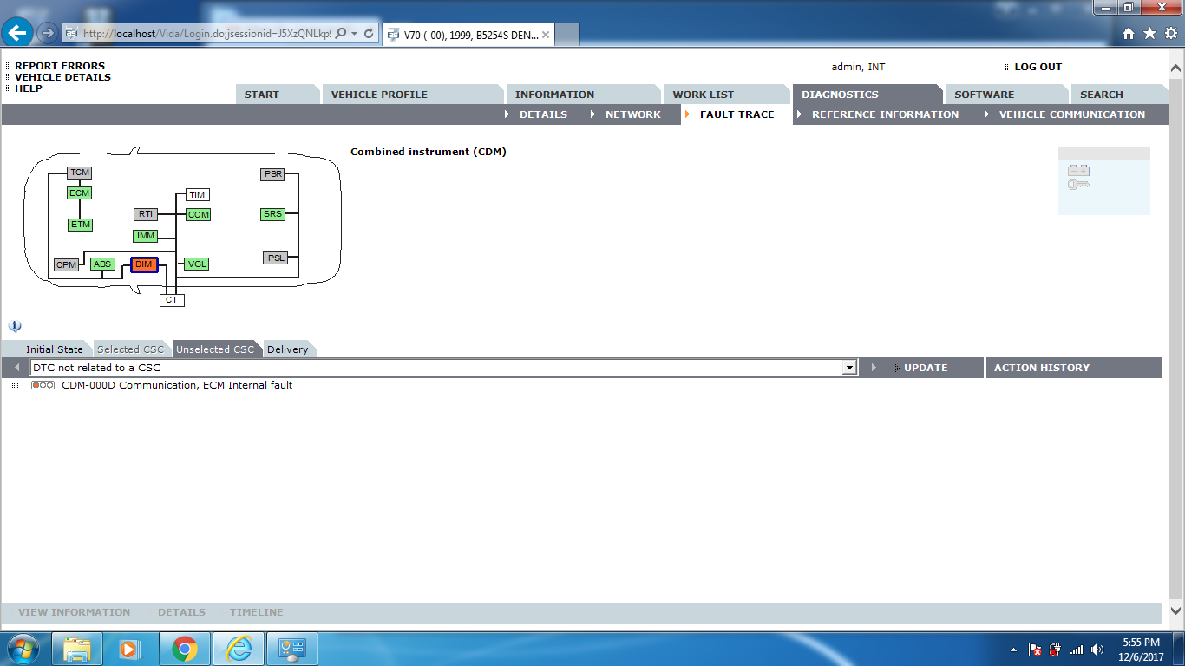Select the ABS module in network diagram
Screen dimensions: 1185x666
tap(102, 264)
